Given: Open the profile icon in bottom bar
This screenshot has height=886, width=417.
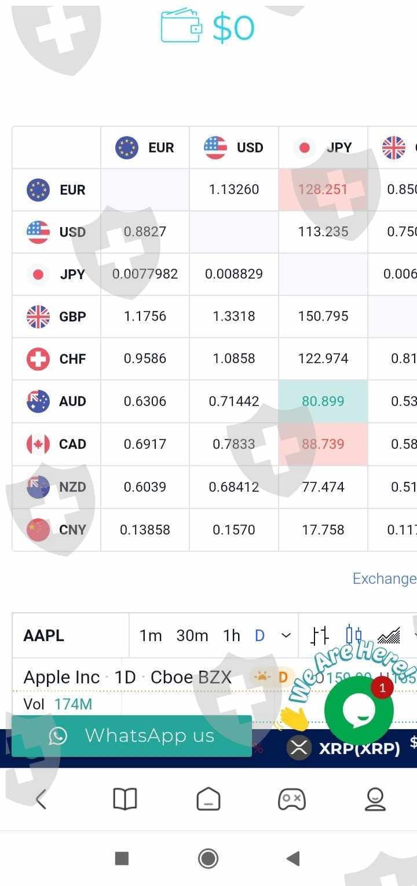Looking at the screenshot, I should click(375, 800).
